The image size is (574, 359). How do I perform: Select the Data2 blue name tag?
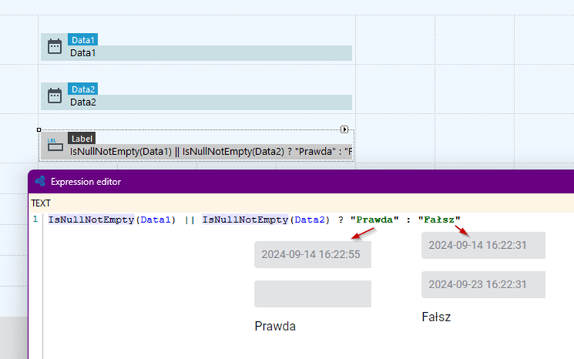(x=83, y=89)
